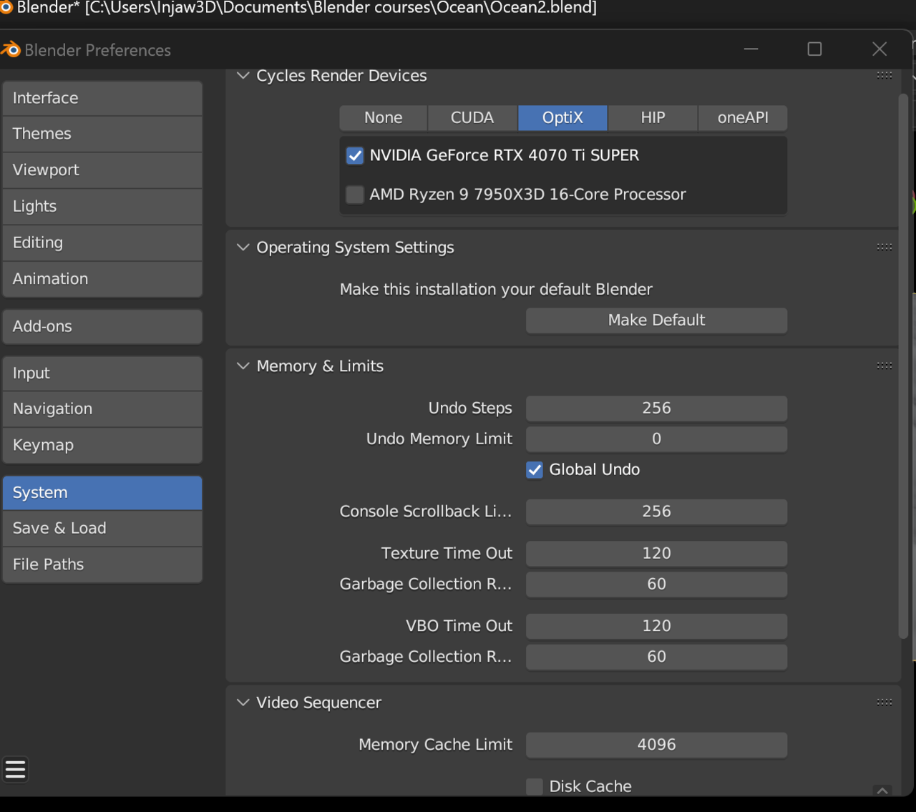Screen dimensions: 916x812
Task: Click the Video Sequencer panel grip icon
Action: click(884, 703)
